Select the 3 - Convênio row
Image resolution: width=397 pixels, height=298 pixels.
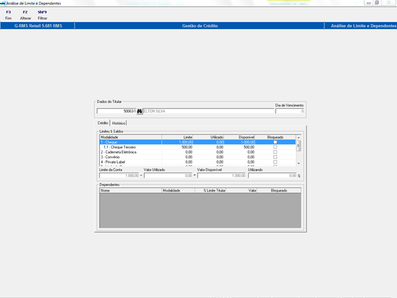tap(198, 157)
